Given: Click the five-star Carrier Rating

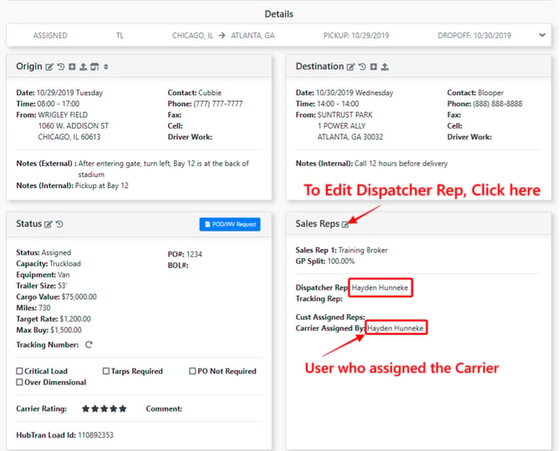Looking at the screenshot, I should click(x=104, y=409).
